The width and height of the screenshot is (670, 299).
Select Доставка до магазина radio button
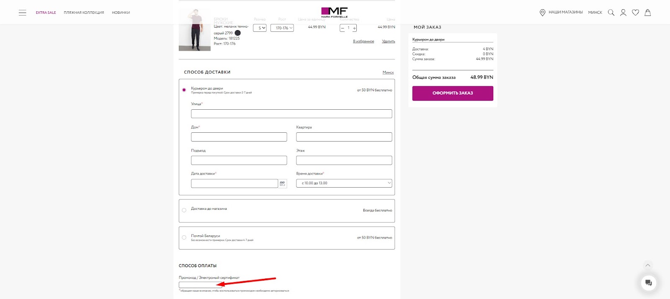[184, 210]
